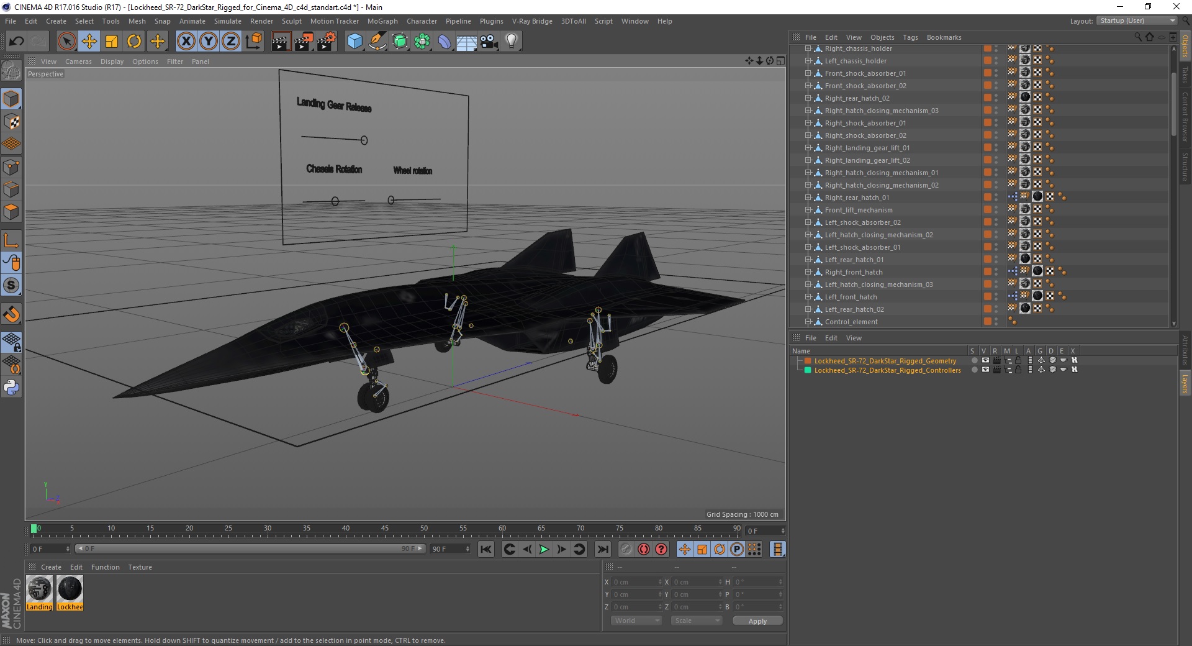The height and width of the screenshot is (646, 1192).
Task: Open the Layout Startup dropdown
Action: pyautogui.click(x=1137, y=21)
